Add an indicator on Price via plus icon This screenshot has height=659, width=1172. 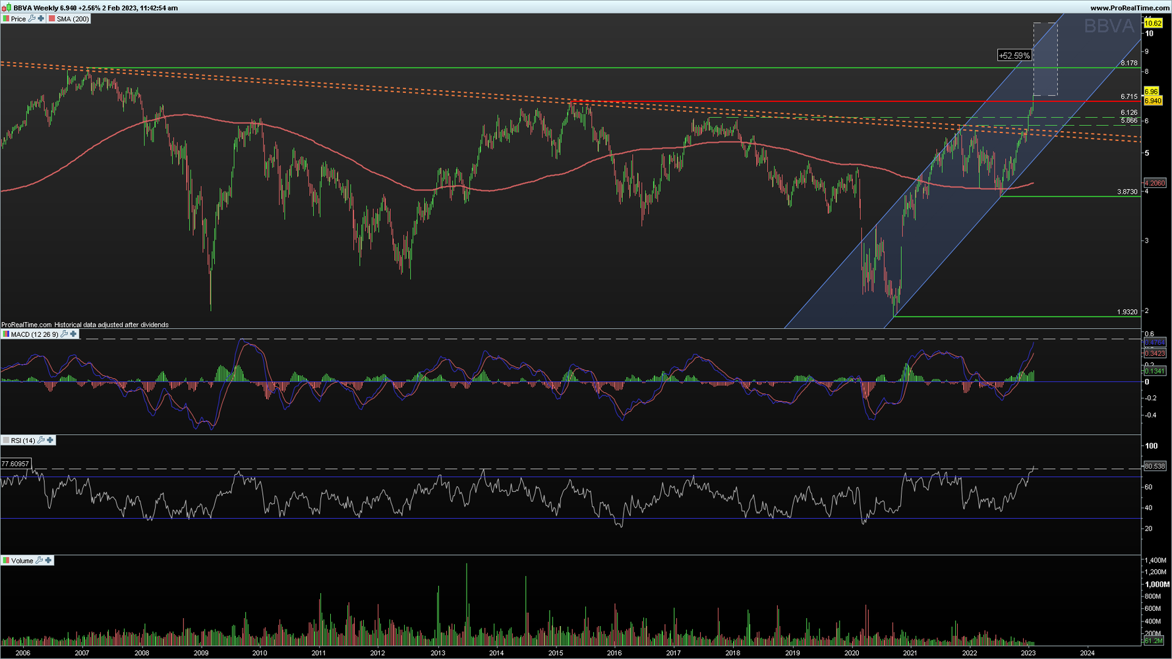coord(41,18)
